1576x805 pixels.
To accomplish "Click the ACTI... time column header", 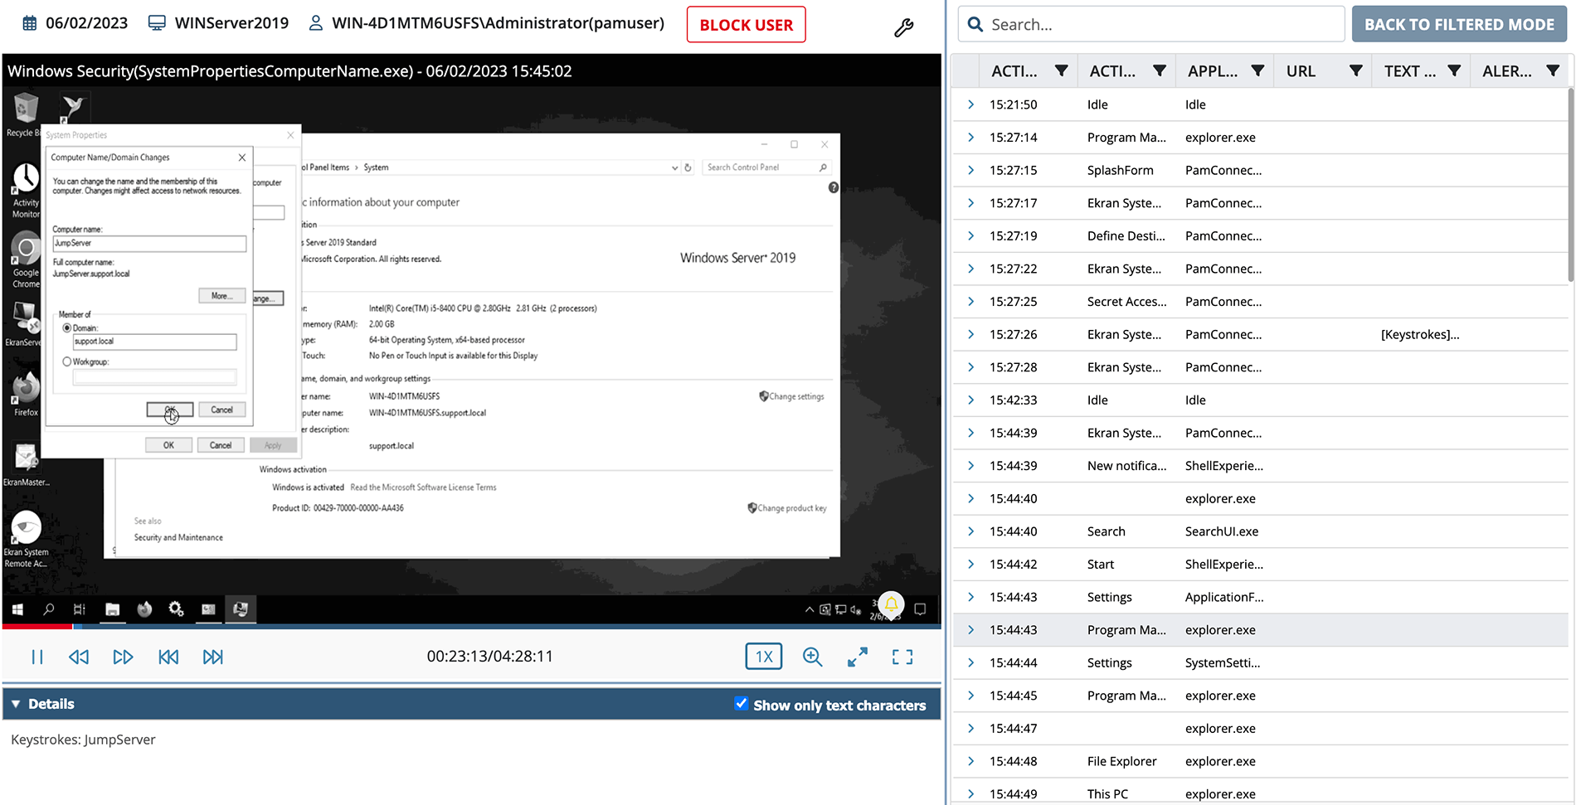I will pos(1014,71).
